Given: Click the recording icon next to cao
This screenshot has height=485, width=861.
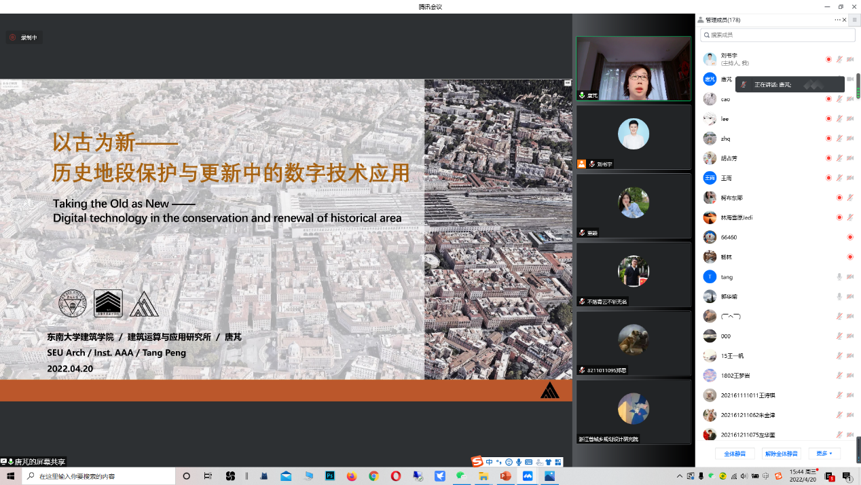Looking at the screenshot, I should [x=828, y=99].
